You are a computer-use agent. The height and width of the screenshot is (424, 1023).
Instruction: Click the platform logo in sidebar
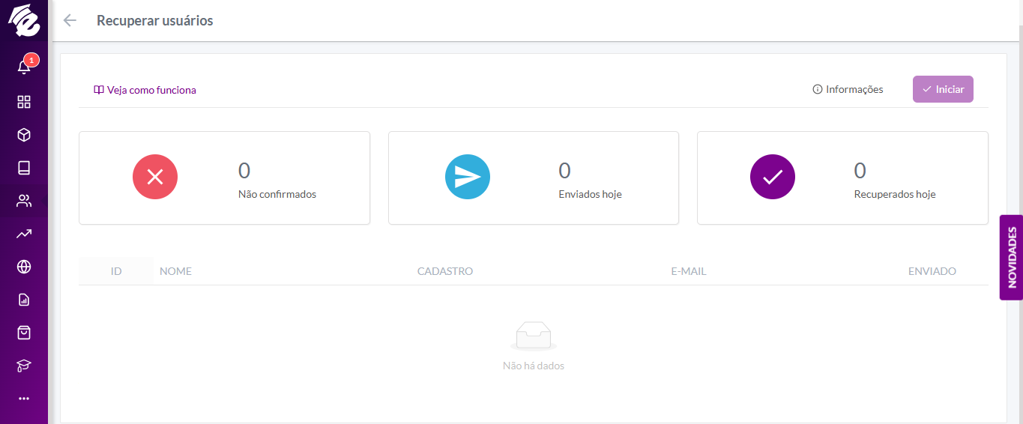point(23,20)
